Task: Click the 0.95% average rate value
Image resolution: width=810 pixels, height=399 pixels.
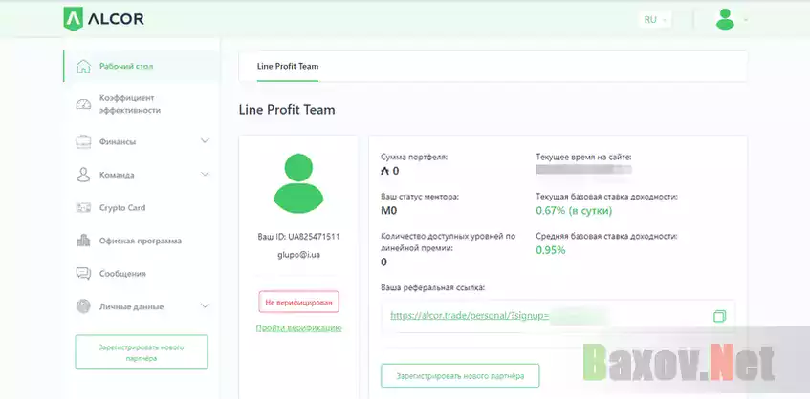Action: (551, 250)
